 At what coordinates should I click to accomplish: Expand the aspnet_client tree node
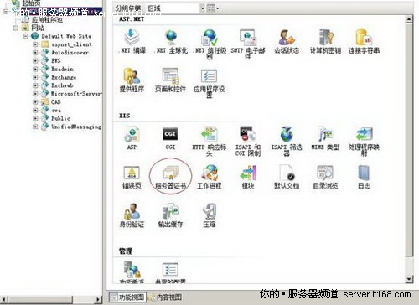tap(35, 44)
